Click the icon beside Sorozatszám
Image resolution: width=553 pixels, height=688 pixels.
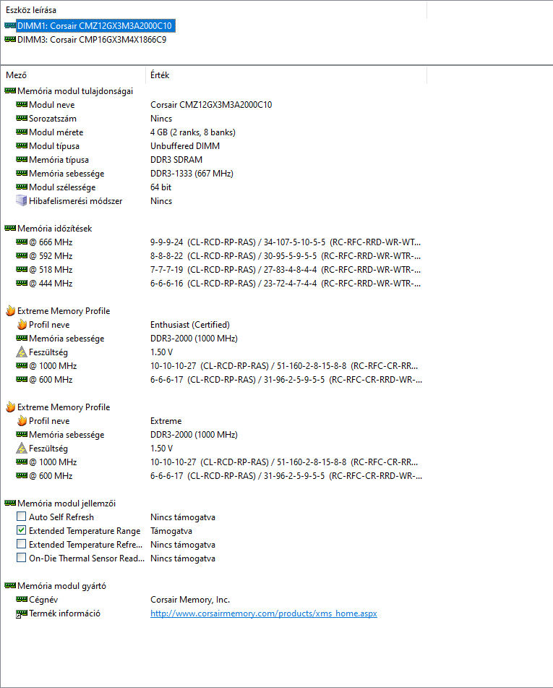(x=22, y=119)
